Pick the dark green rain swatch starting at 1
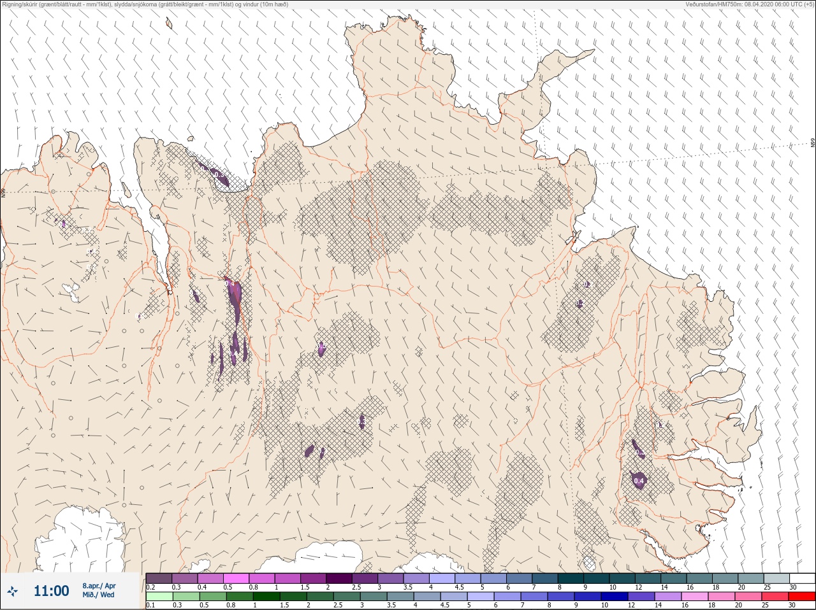Screen dimensions: 816x610 266,597
